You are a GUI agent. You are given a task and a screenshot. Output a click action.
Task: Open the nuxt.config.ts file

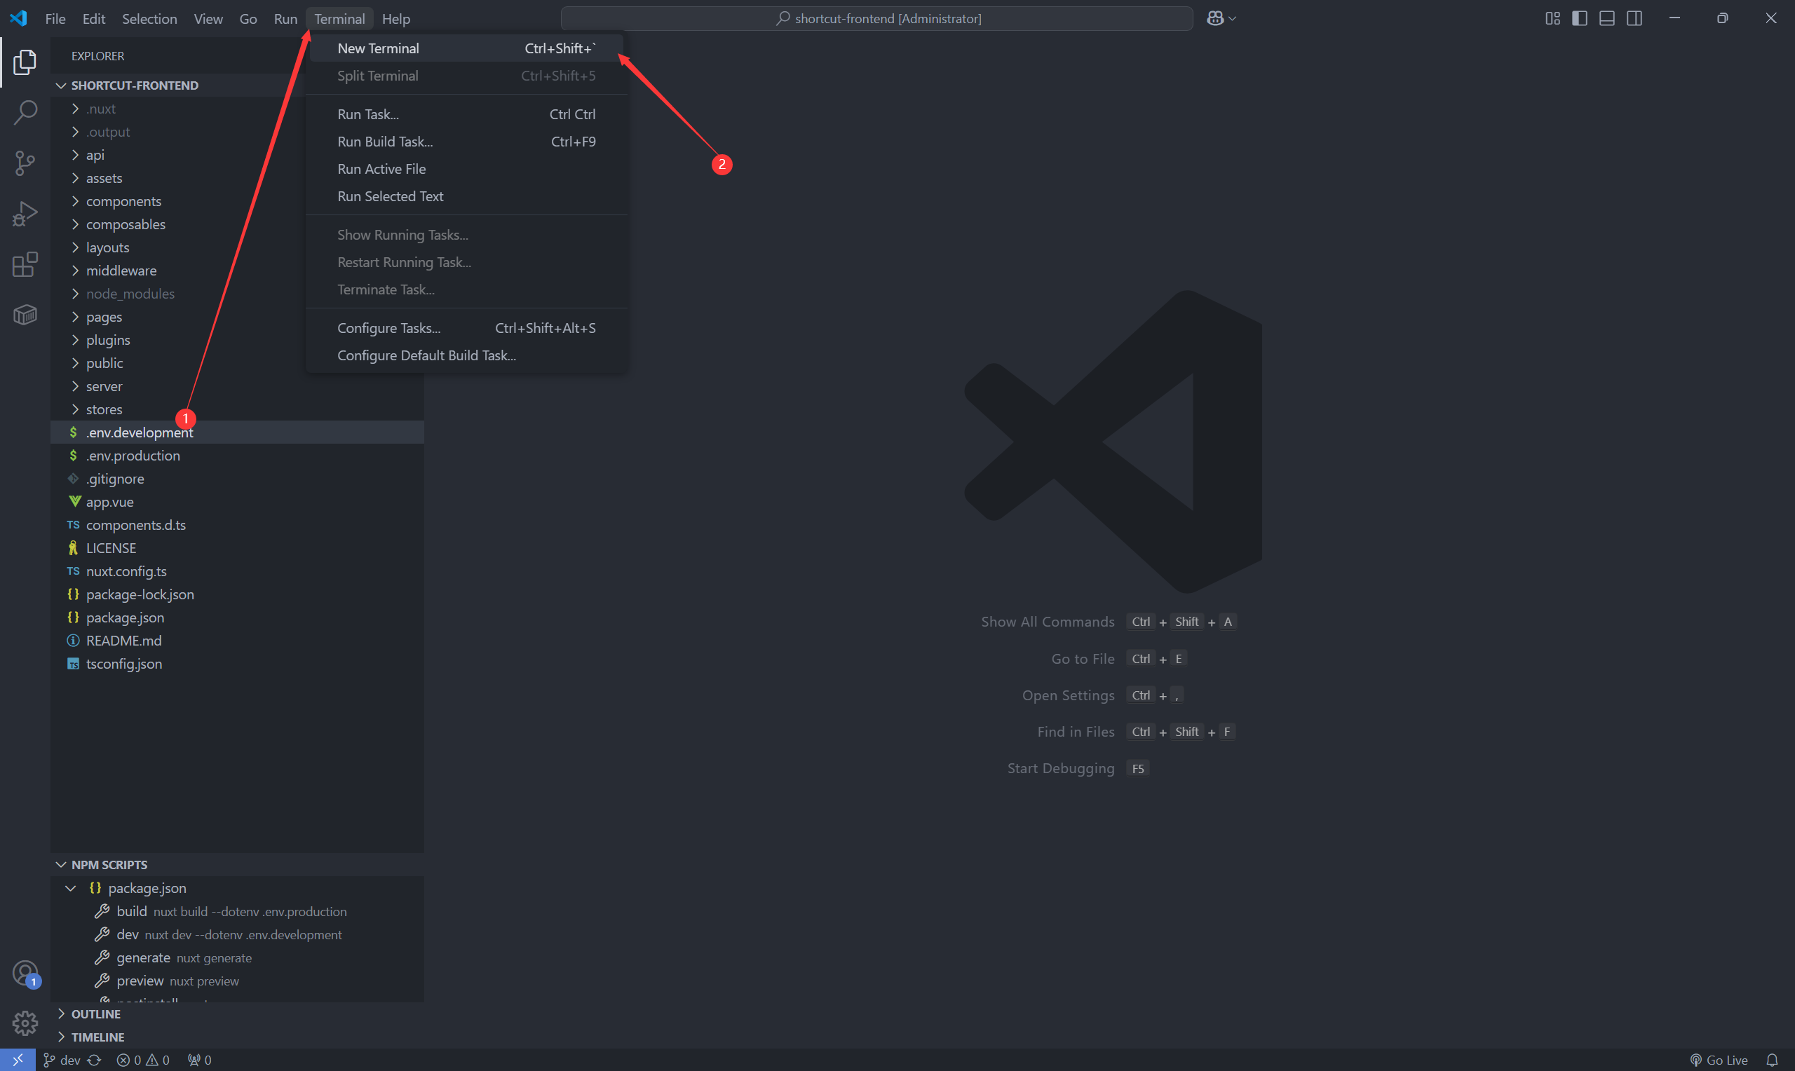pos(238,571)
